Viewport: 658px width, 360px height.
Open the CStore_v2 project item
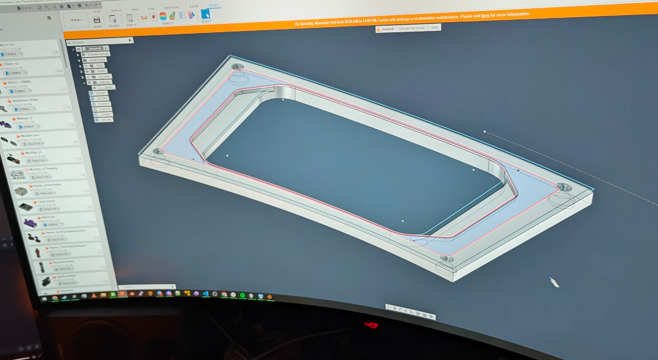[x=10, y=64]
